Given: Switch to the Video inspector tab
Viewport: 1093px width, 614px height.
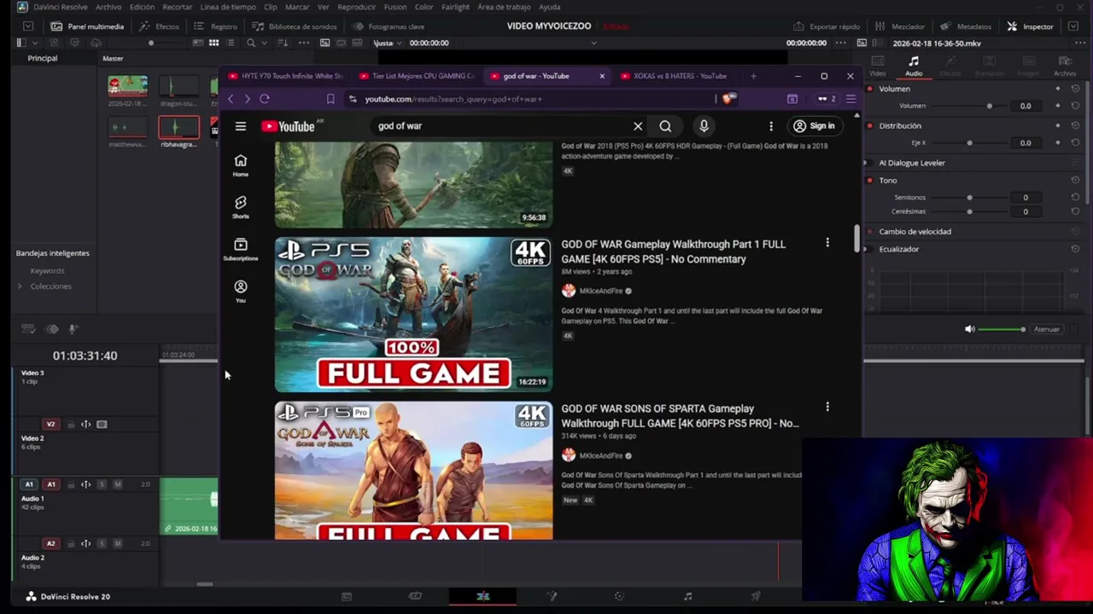Looking at the screenshot, I should [x=878, y=66].
